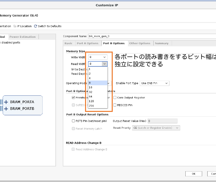The width and height of the screenshot is (216, 182).
Task: Collapse the Read Width dropdown arrow
Action: point(105,64)
